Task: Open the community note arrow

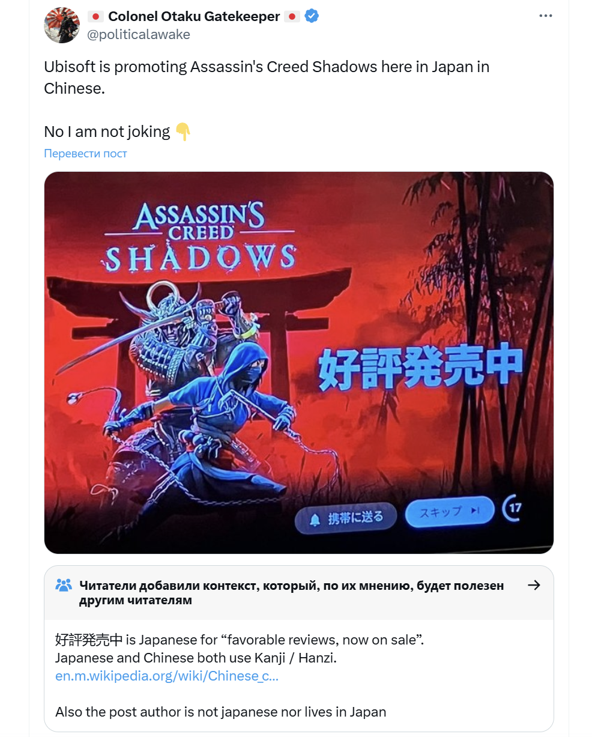Action: click(534, 585)
